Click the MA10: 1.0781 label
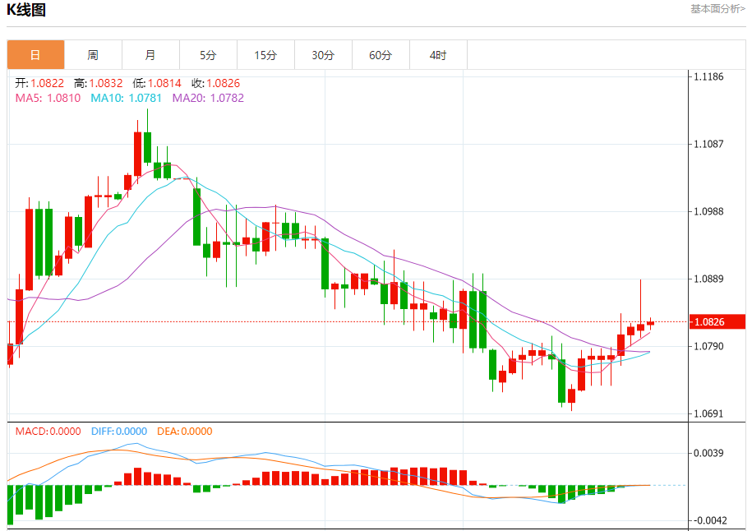Viewport: 752px width, 531px height. click(x=126, y=98)
